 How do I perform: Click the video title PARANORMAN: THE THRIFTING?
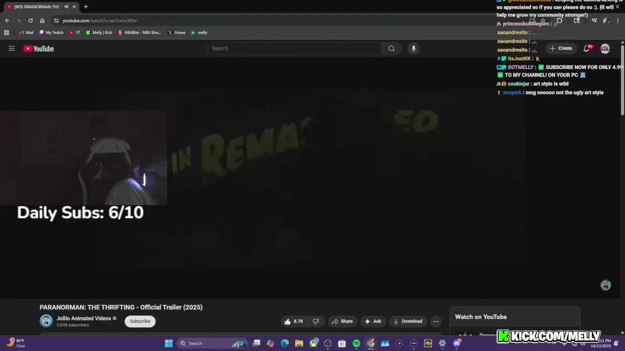(x=121, y=307)
